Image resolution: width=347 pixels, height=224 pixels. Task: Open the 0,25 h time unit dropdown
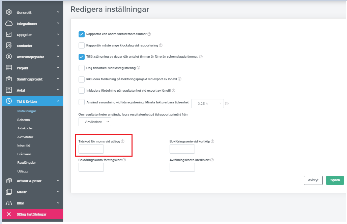(207, 103)
